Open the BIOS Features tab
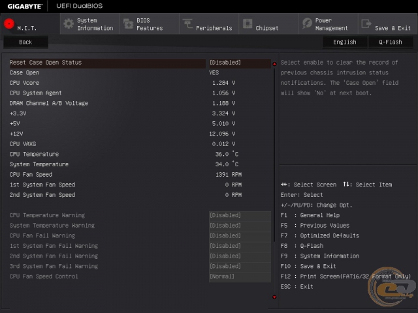 coord(150,24)
